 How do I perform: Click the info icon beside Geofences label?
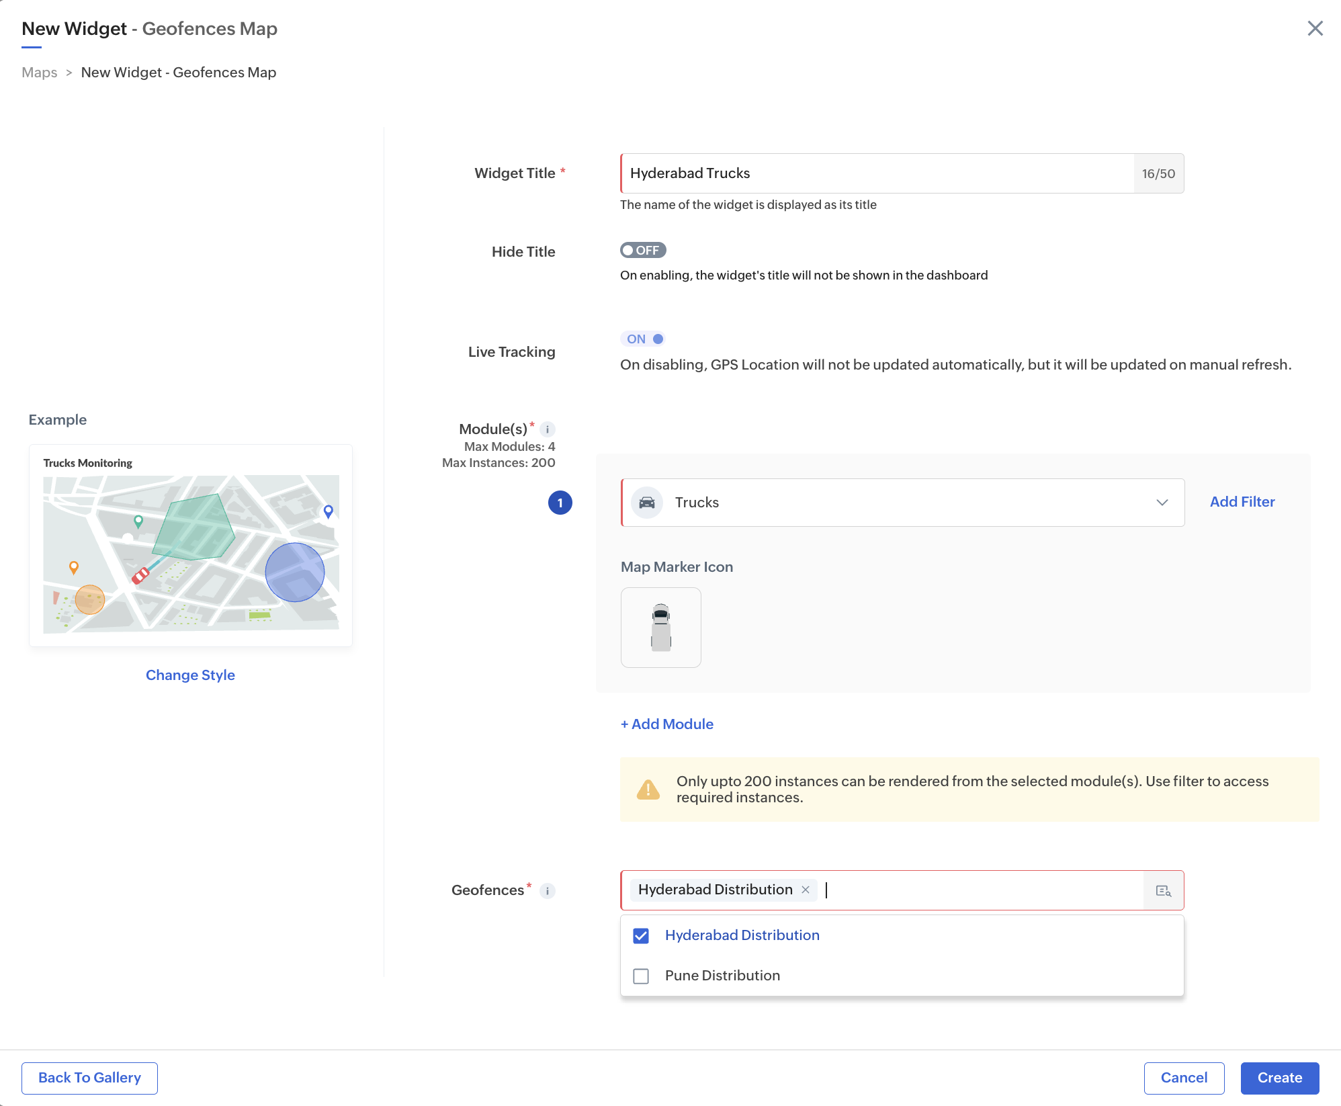548,891
